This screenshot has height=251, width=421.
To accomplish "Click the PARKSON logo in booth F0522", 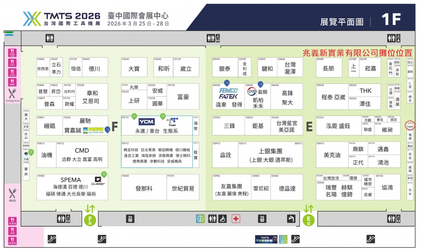I will 94,130.
